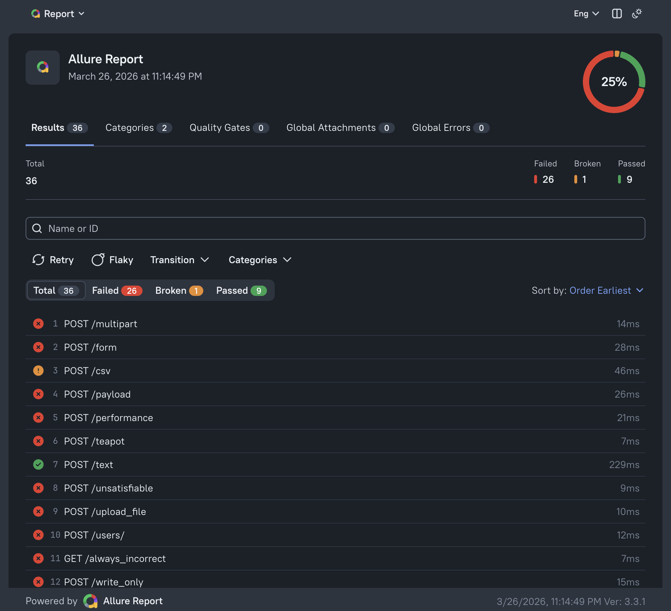Open the Global Attachments tab
The width and height of the screenshot is (671, 611).
[x=340, y=128]
